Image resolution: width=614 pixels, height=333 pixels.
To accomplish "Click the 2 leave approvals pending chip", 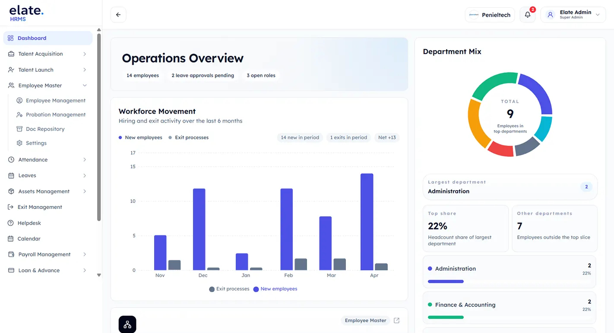I will [203, 76].
